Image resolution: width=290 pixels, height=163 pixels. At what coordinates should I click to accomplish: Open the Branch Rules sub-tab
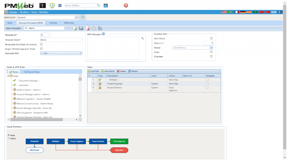32,72
